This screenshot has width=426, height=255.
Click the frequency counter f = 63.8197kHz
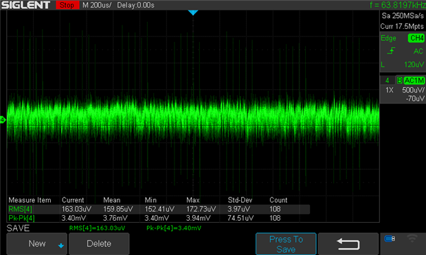(397, 5)
